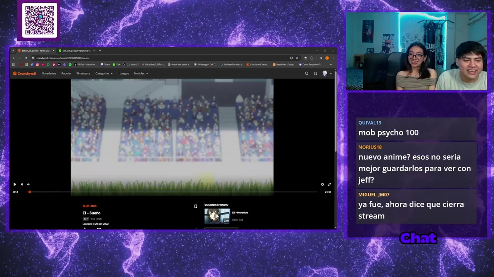Screen dimensions: 494x277
Task: Open Popular in Crunchyroll menu
Action: click(x=66, y=73)
